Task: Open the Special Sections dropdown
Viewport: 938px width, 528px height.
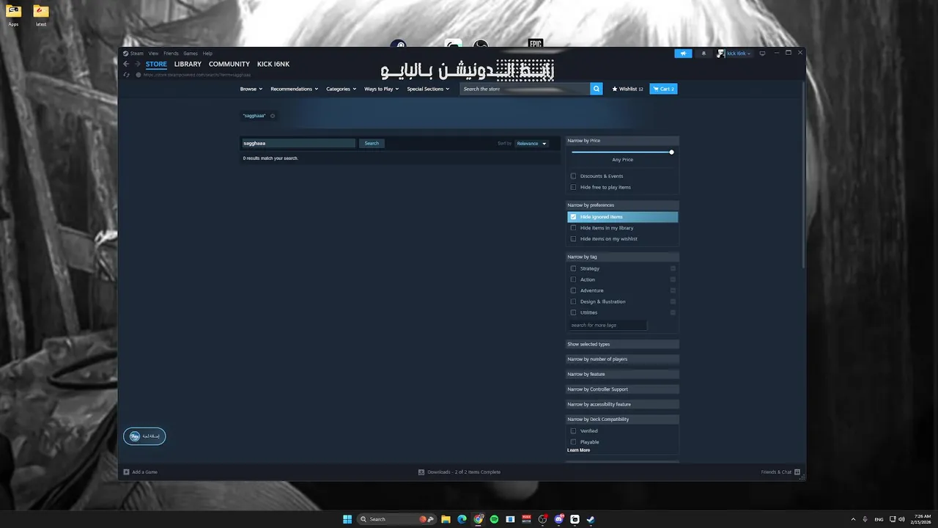Action: (x=428, y=89)
